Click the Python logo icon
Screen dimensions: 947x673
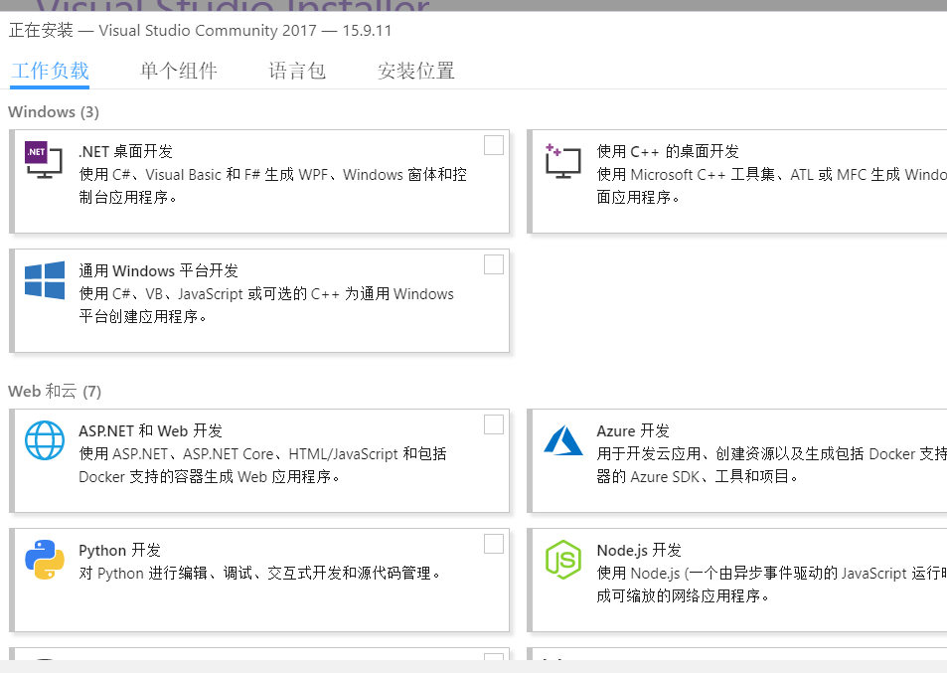click(x=44, y=560)
